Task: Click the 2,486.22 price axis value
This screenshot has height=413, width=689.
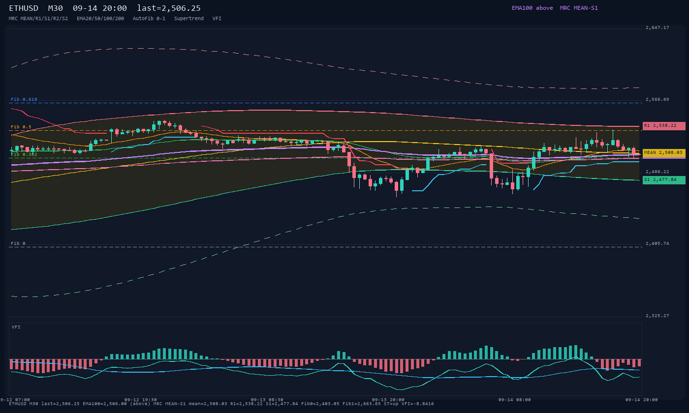Action: pyautogui.click(x=658, y=172)
